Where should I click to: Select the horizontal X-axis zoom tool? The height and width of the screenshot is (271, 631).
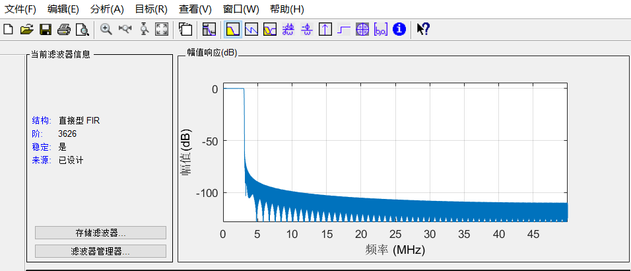125,29
